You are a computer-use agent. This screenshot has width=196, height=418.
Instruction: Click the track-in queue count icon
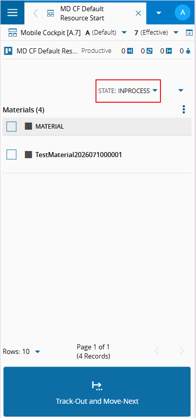pyautogui.click(x=130, y=51)
